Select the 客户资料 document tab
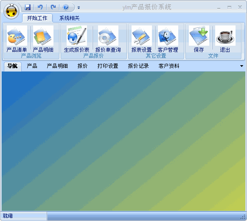This screenshot has height=221, width=247. (169, 66)
